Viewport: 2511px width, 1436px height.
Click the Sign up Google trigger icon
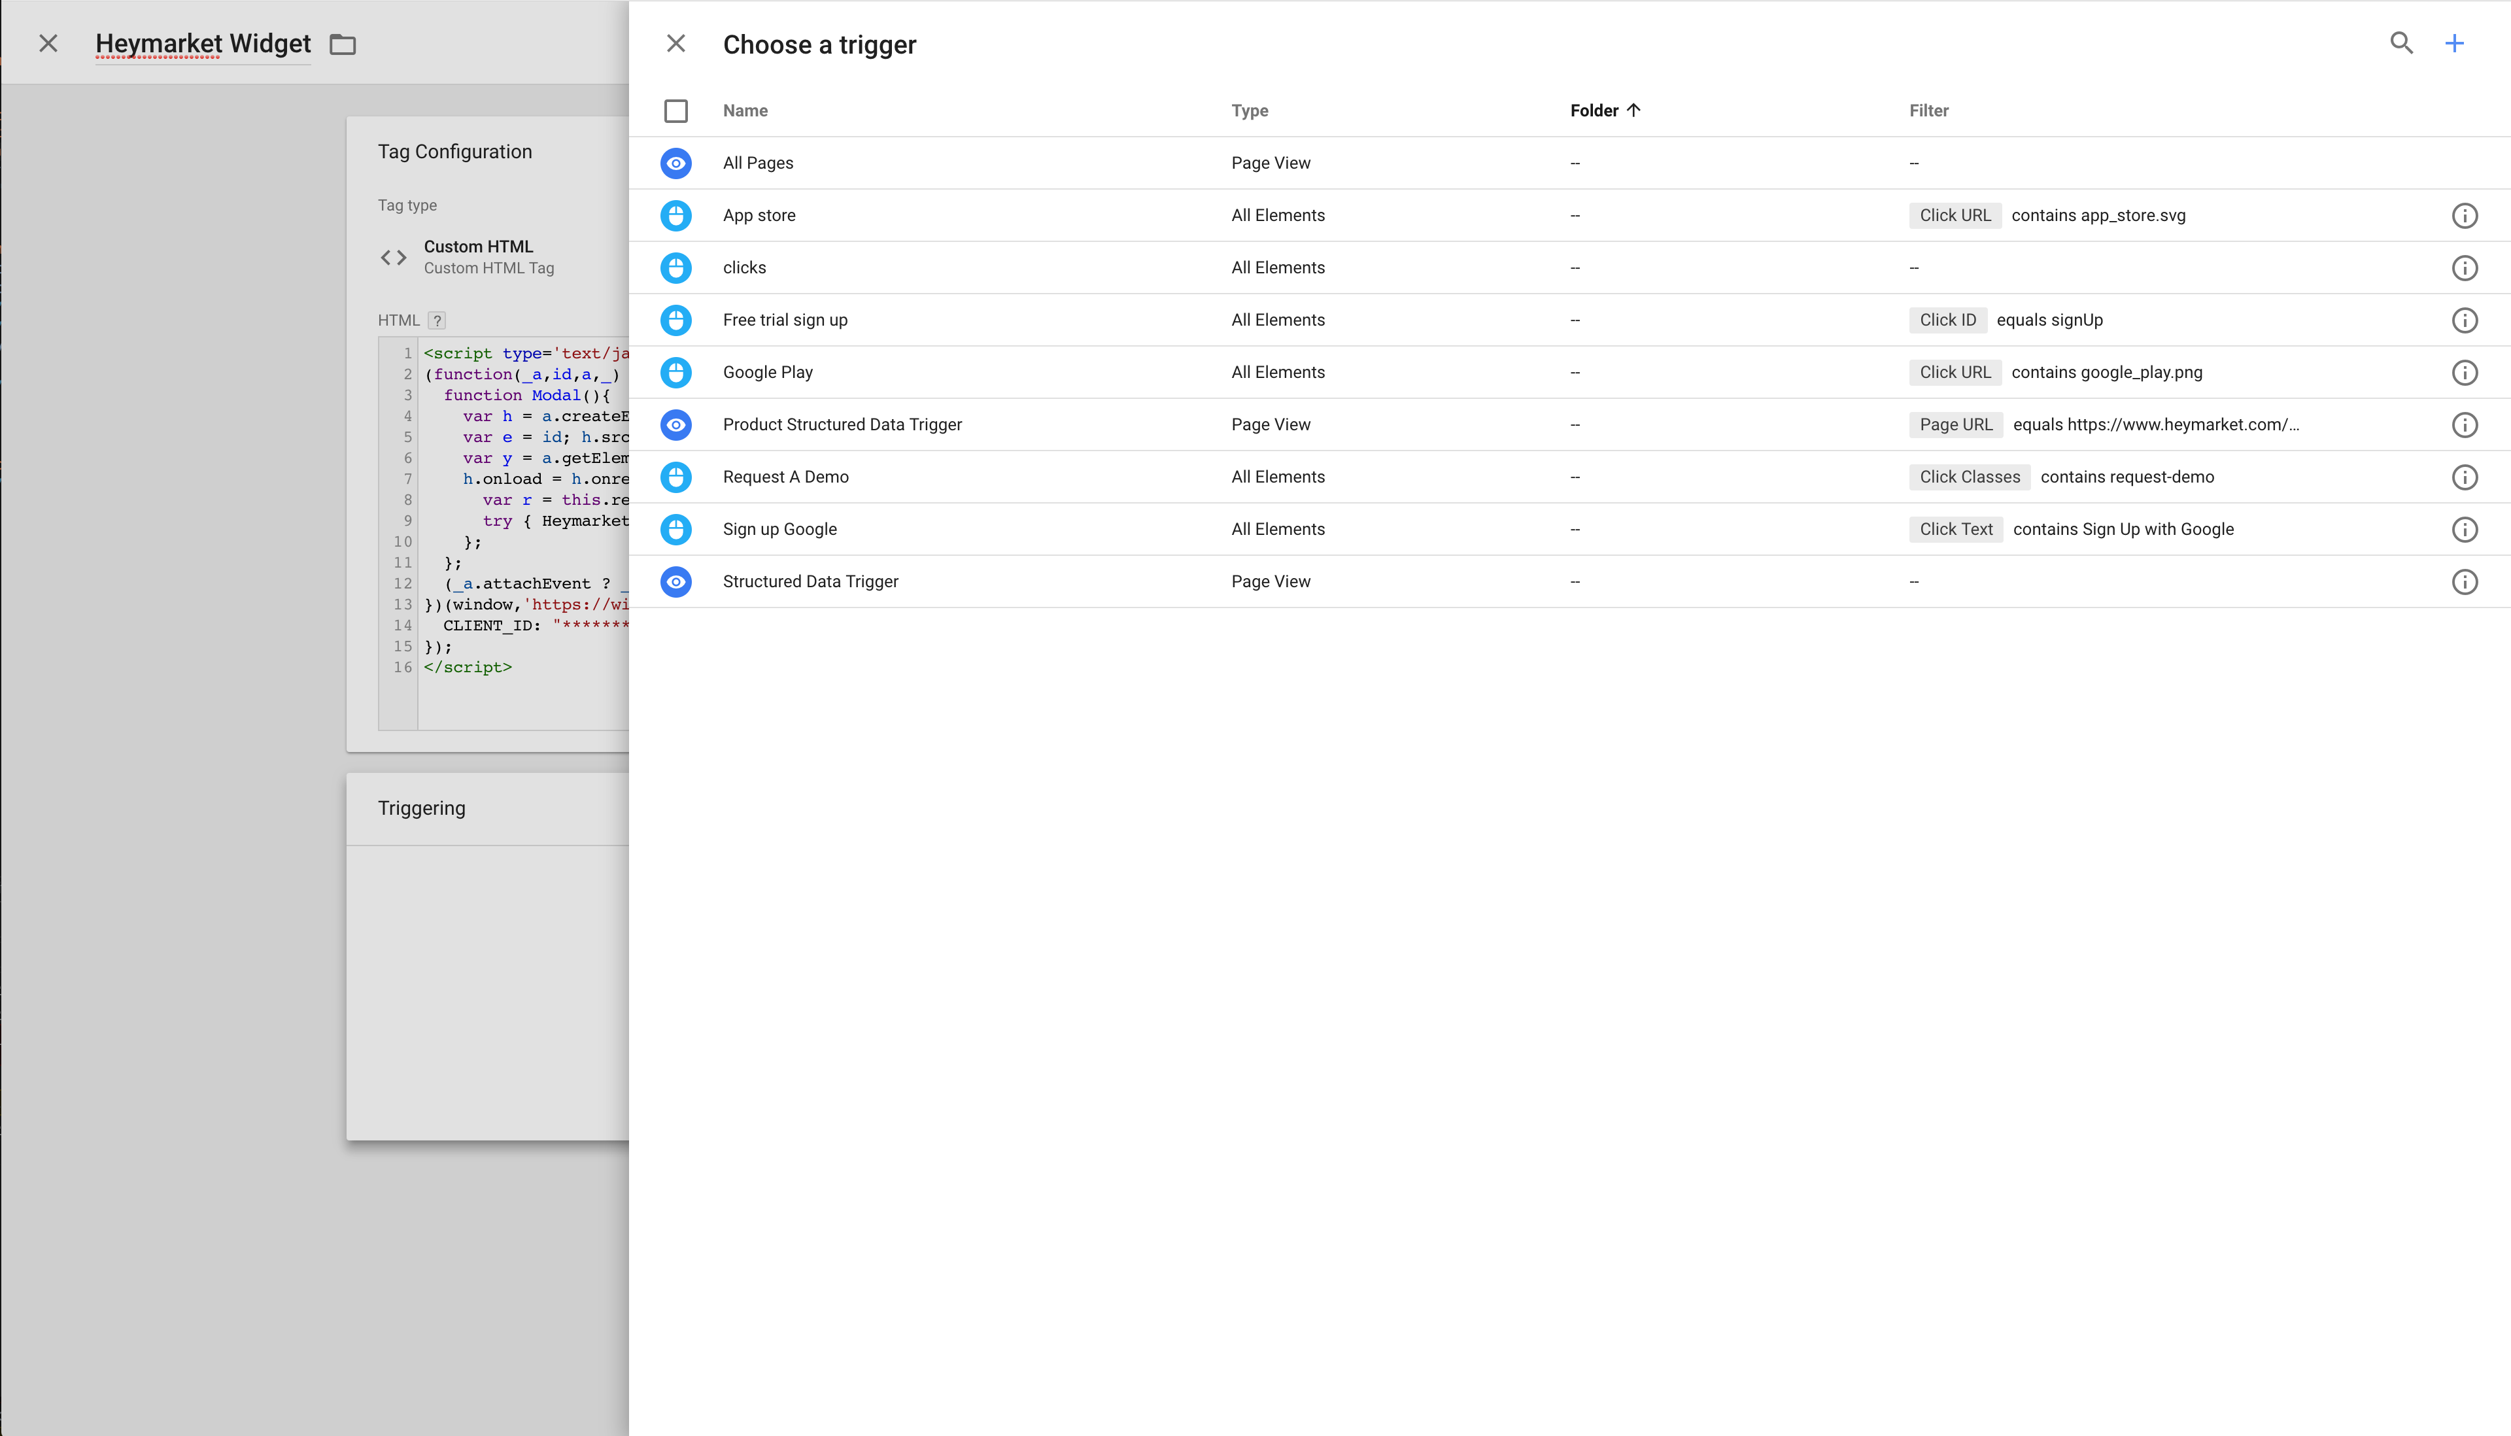coord(675,528)
